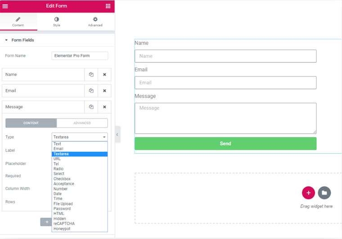
Task: Duplicate the Message field item
Action: [x=91, y=107]
